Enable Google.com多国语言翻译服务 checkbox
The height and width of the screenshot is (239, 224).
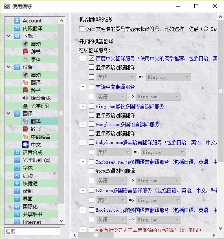click(x=91, y=124)
